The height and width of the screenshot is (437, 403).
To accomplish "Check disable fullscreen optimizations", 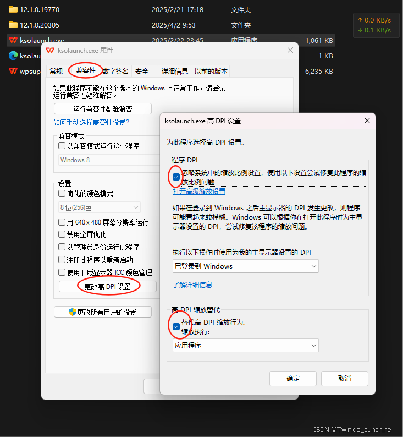I will (62, 234).
